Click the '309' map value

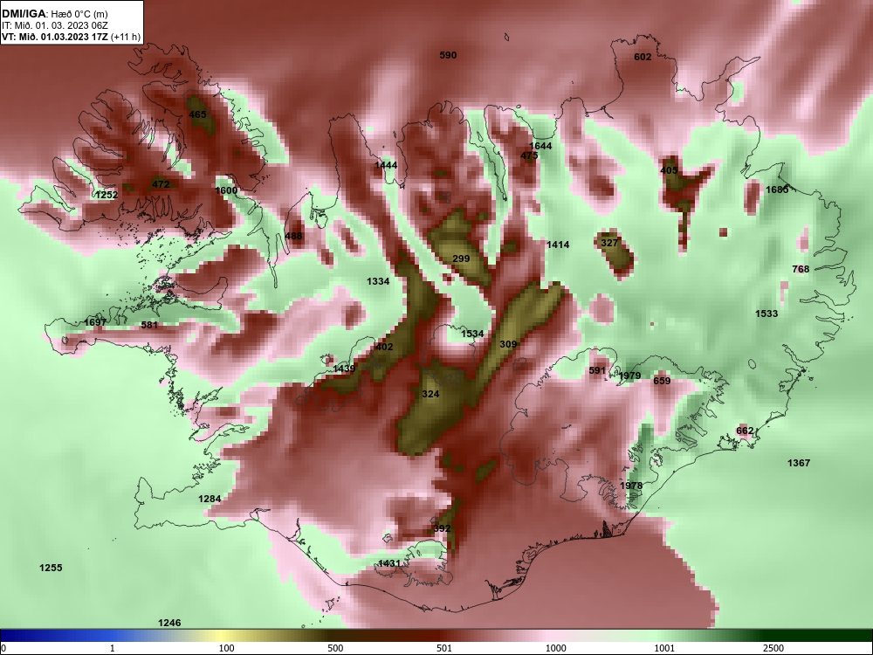508,345
